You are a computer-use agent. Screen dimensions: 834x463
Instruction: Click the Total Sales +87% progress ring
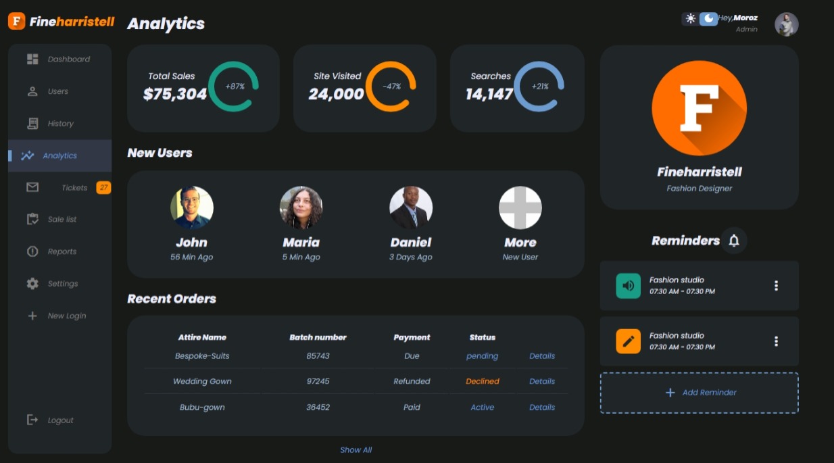tap(234, 87)
